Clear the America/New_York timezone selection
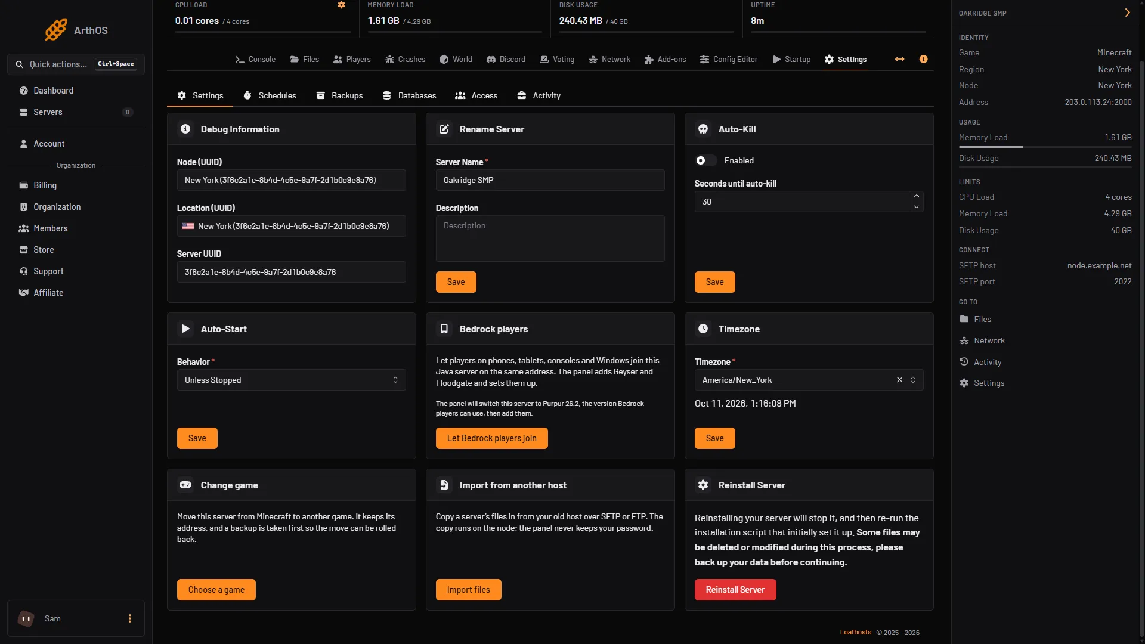The height and width of the screenshot is (644, 1145). (x=899, y=380)
